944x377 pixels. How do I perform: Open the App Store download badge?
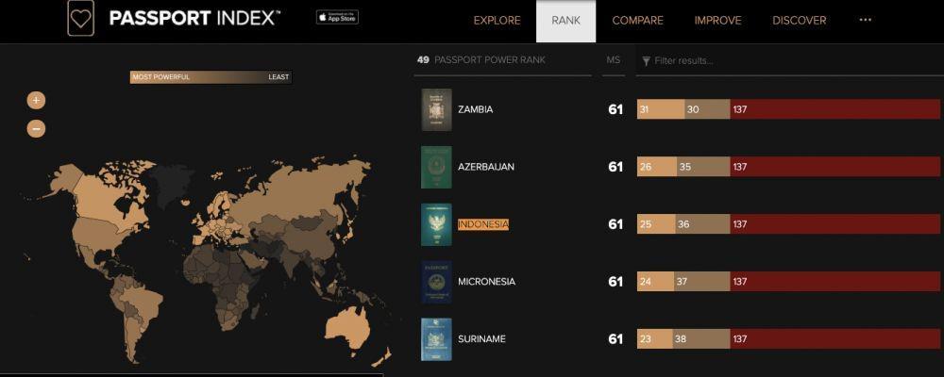coord(337,18)
